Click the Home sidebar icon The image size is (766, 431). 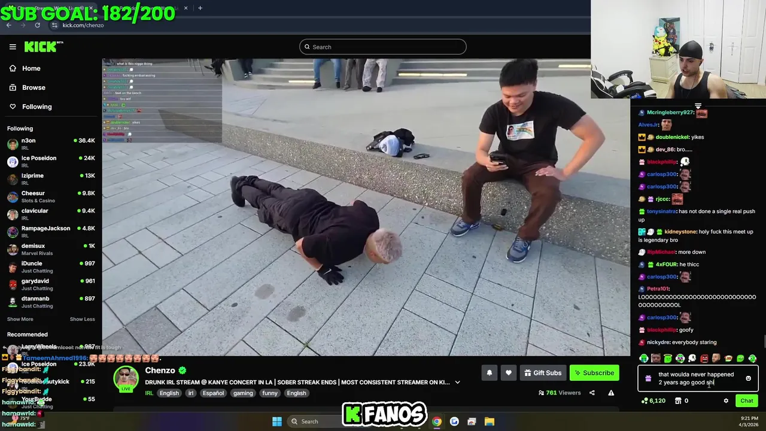pyautogui.click(x=13, y=68)
